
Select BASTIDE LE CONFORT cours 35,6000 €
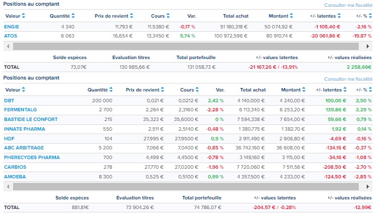point(186,119)
